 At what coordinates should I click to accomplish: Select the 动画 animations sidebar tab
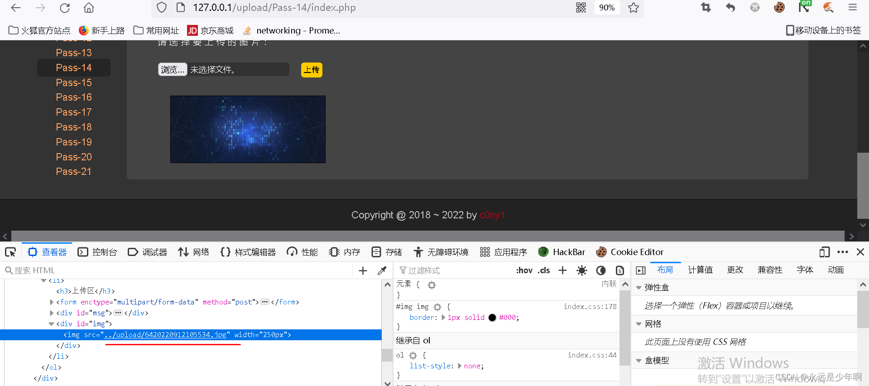(x=835, y=270)
